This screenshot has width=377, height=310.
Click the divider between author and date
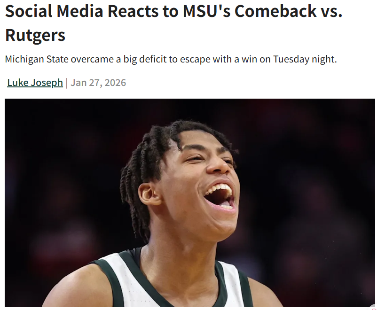(x=67, y=83)
